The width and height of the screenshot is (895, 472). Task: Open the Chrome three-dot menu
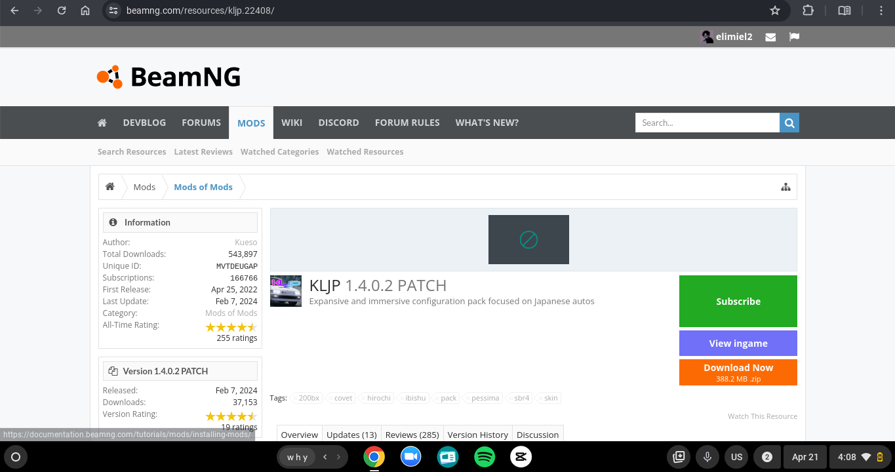coord(881,10)
